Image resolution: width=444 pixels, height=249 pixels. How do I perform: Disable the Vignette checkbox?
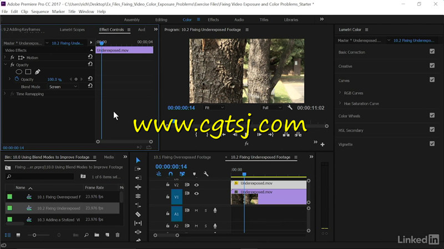432,144
